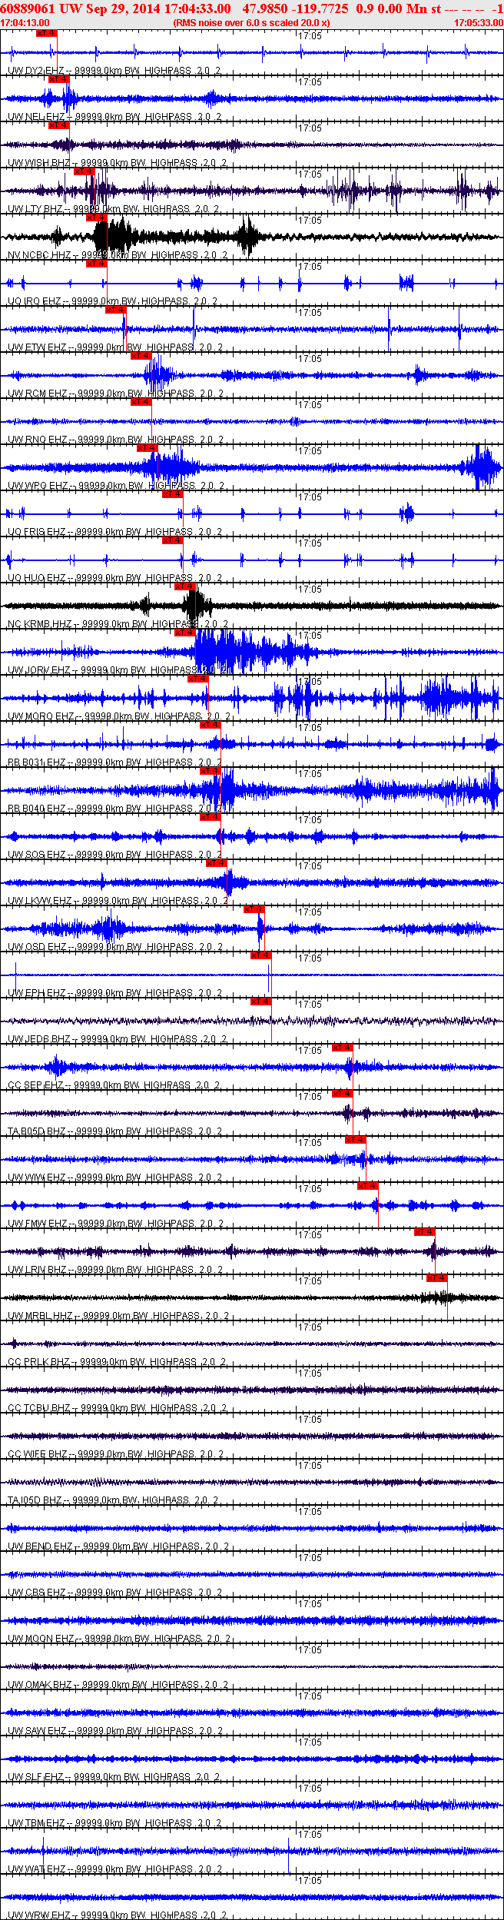
Task: Click the event ID 60889061 in header
Action: coord(28,8)
